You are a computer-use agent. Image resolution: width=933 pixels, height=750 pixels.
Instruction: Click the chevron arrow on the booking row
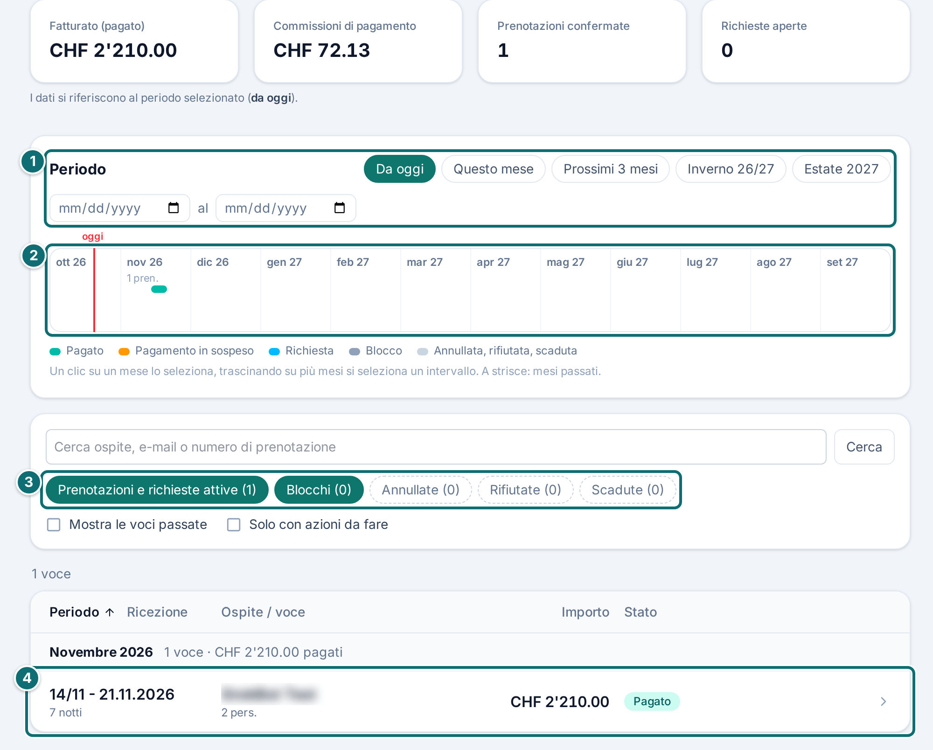[x=883, y=701]
